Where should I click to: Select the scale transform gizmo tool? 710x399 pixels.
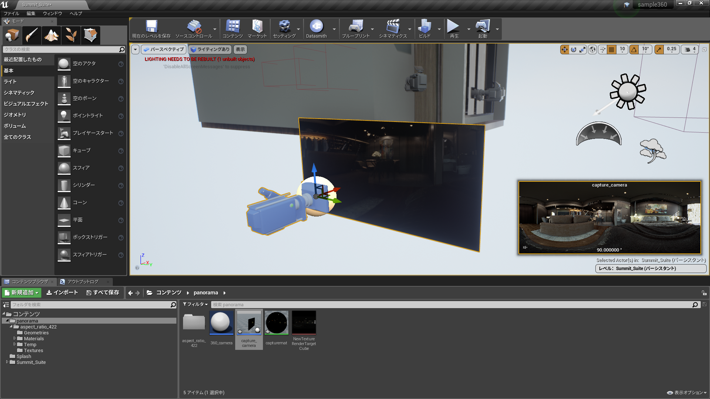(x=582, y=50)
